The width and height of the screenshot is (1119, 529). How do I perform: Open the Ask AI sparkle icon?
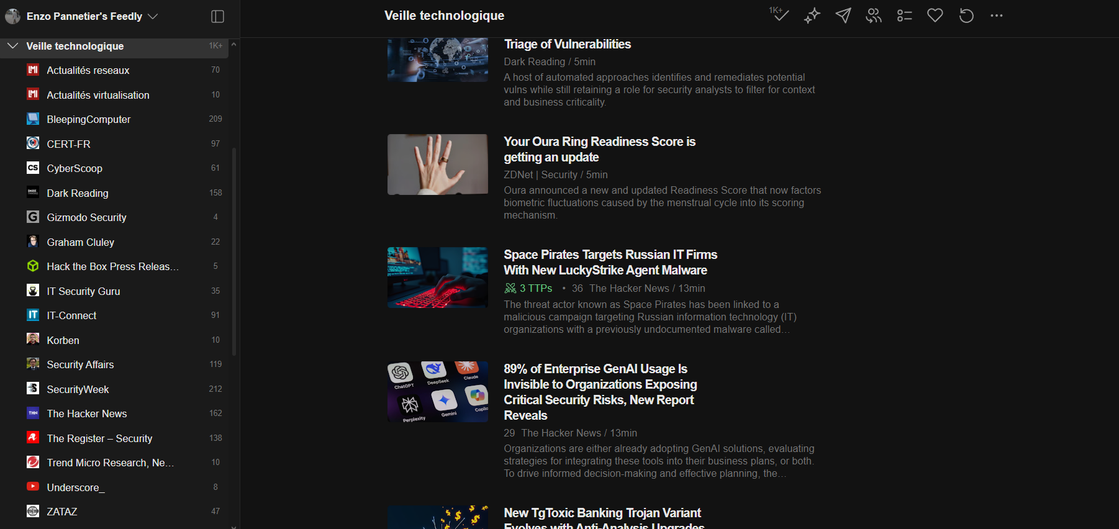(812, 16)
